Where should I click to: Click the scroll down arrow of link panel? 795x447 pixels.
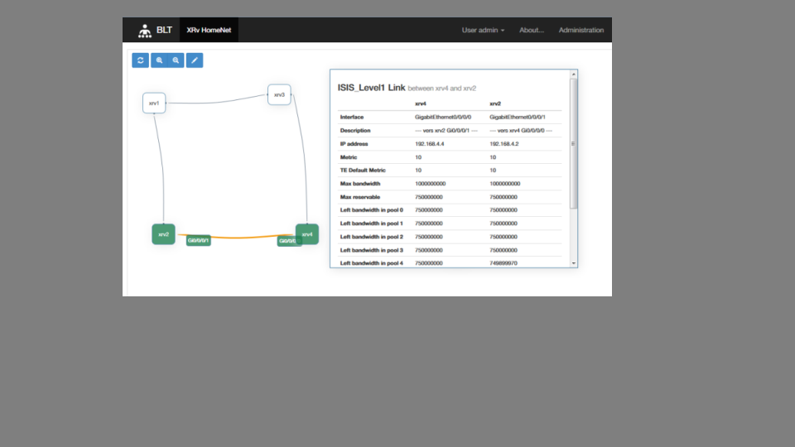(x=573, y=263)
